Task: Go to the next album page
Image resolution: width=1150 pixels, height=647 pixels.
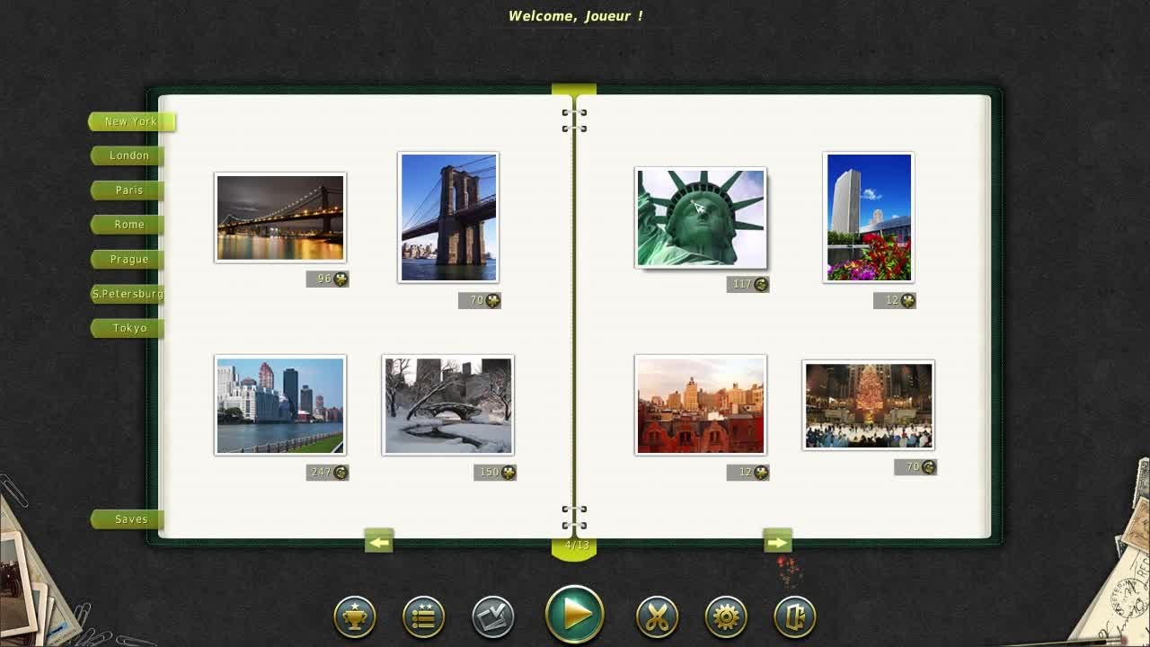Action: [x=777, y=542]
